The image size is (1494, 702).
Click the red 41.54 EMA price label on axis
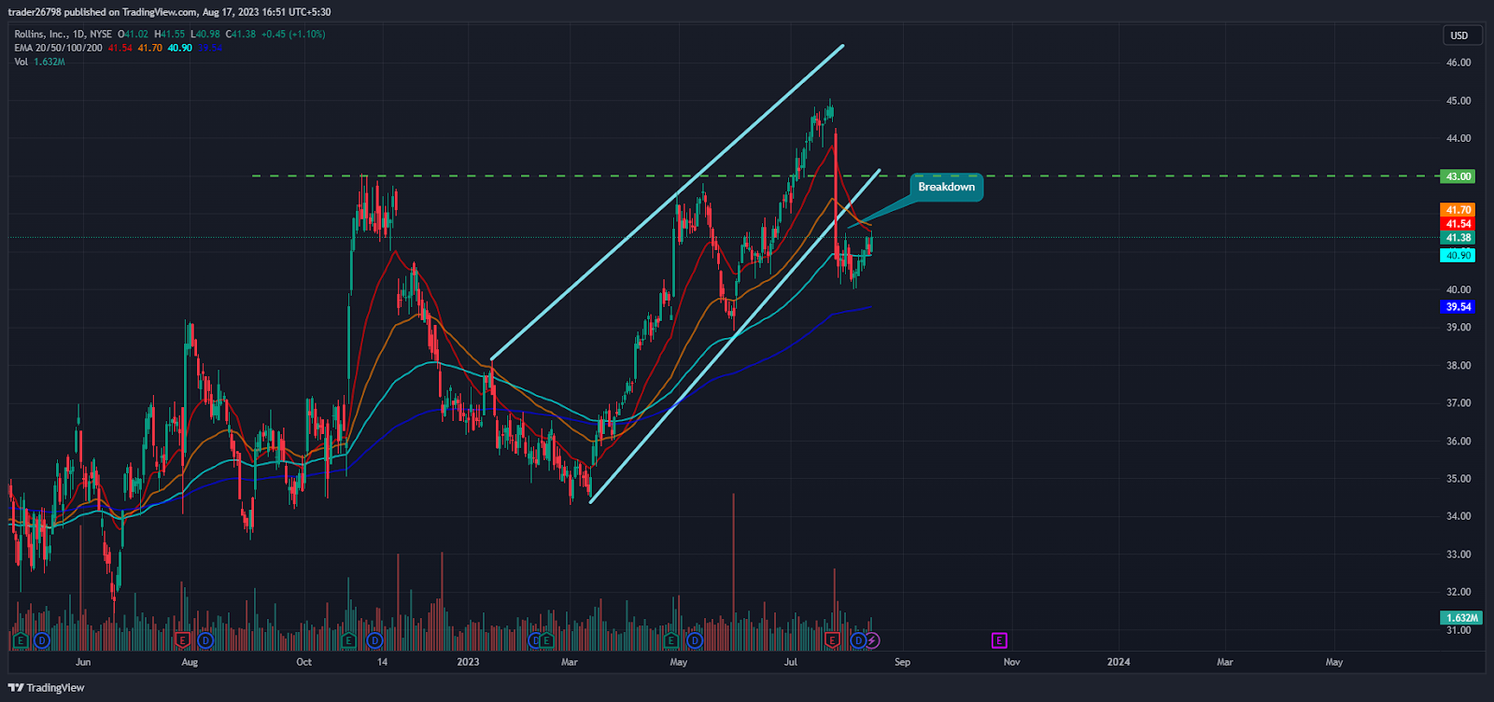(x=1459, y=224)
